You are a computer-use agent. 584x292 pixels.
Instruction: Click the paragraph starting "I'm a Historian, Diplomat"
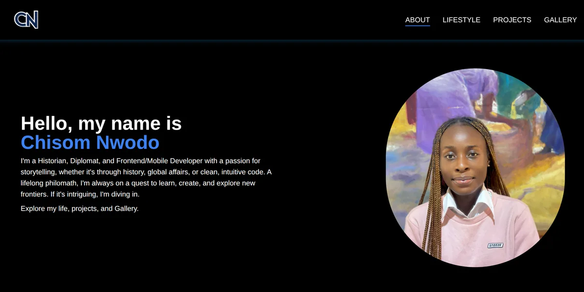(x=146, y=177)
